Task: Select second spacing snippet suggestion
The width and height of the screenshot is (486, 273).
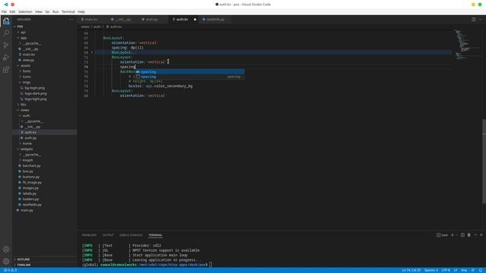Action: [190, 77]
